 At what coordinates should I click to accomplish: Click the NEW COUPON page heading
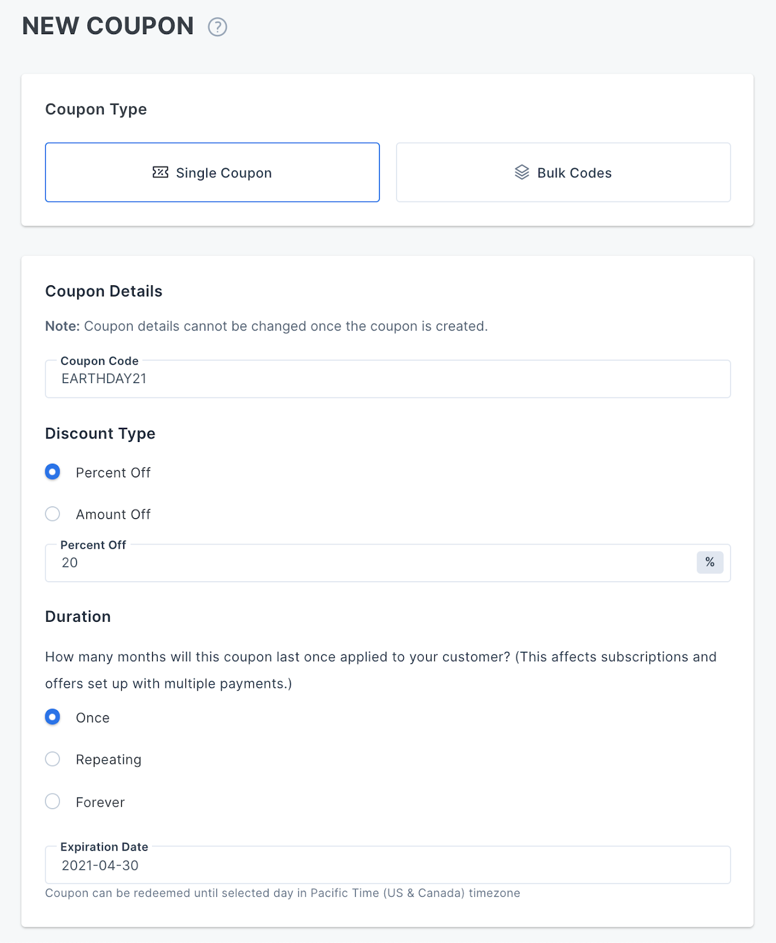coord(108,26)
